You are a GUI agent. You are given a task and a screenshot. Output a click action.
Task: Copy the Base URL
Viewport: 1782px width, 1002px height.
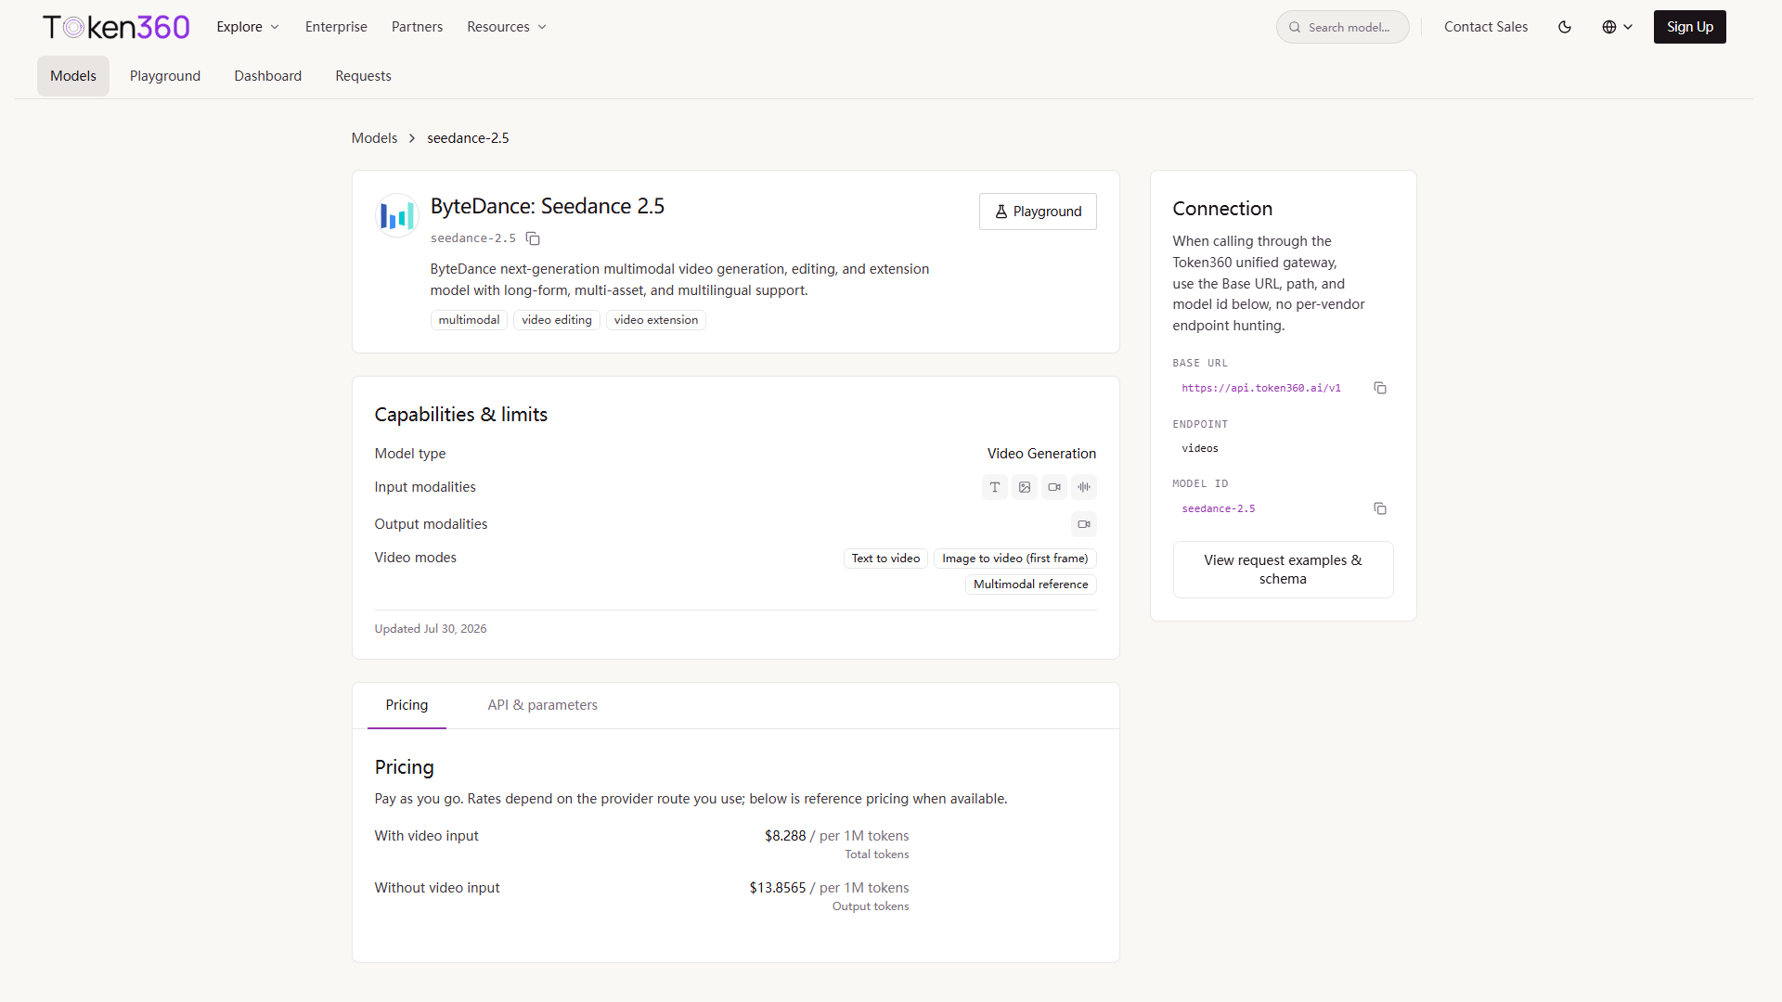(x=1380, y=388)
